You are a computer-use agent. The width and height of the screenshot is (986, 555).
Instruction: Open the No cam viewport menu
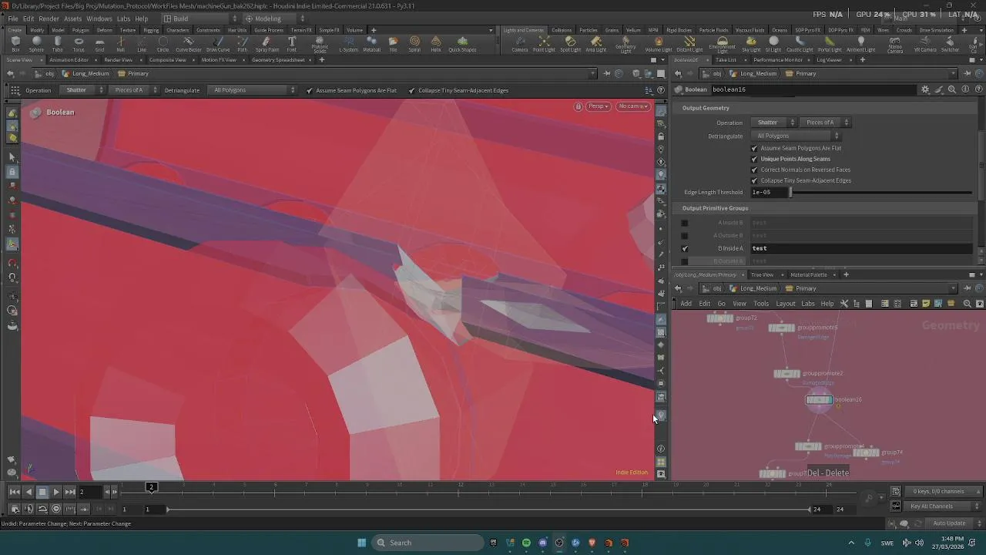pyautogui.click(x=633, y=106)
